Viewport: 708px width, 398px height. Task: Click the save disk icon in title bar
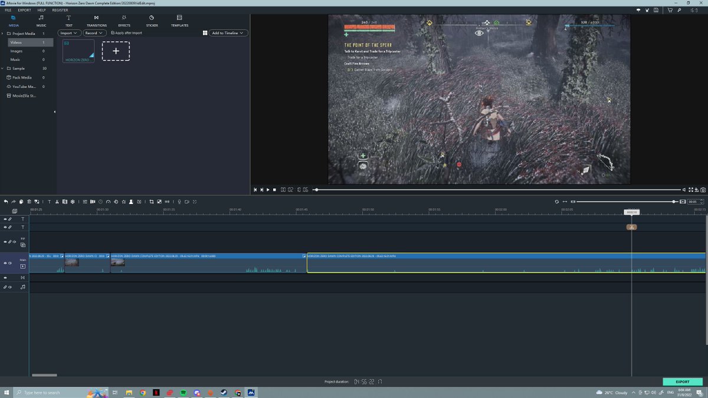(656, 10)
